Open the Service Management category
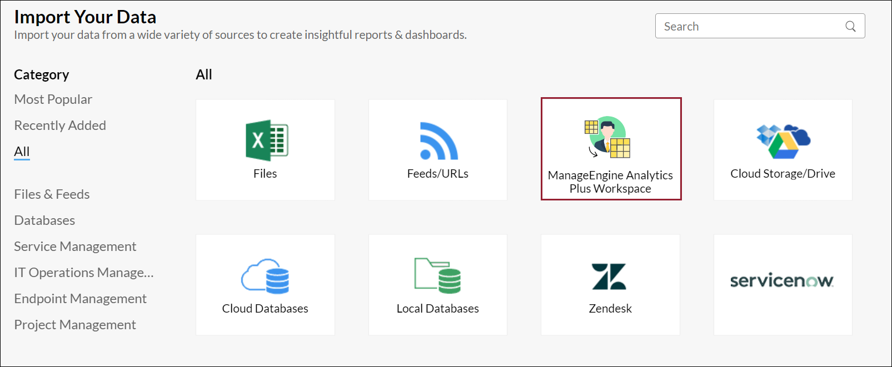Screen dimensions: 892x367 tap(75, 247)
